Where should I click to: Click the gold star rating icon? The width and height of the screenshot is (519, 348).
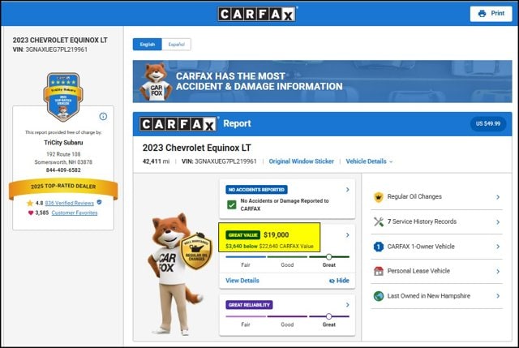[x=30, y=203]
